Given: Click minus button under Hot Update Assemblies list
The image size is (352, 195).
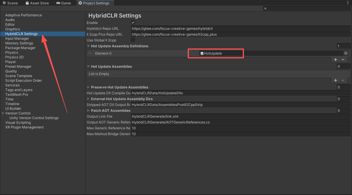Looking at the screenshot, I should [x=343, y=80].
